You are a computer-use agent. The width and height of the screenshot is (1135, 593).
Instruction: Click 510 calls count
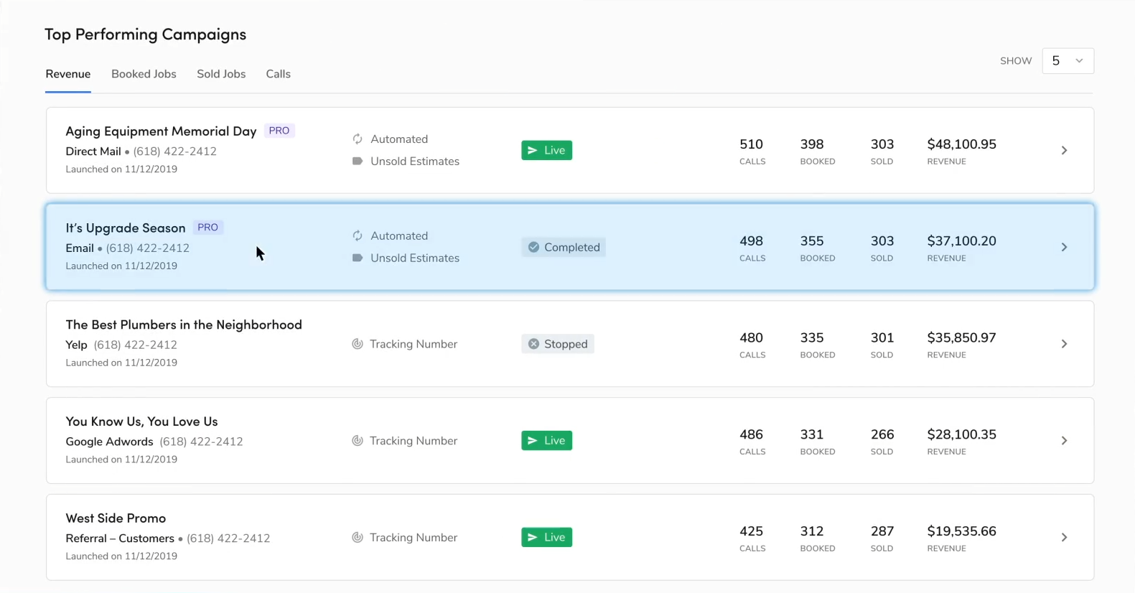[x=751, y=144]
